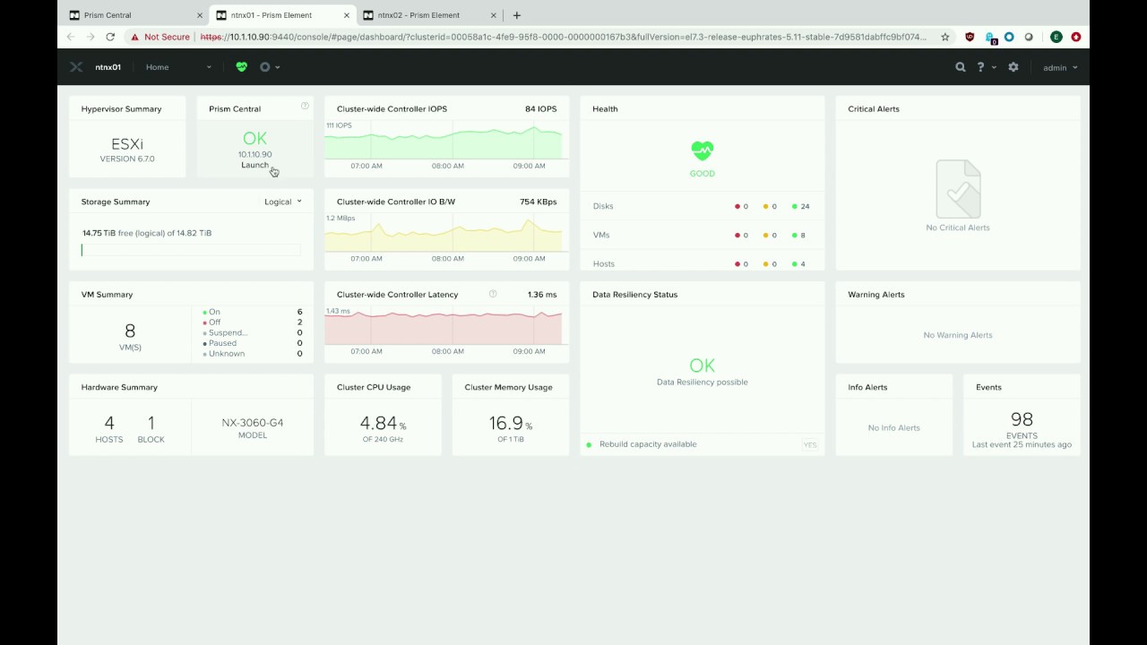Open the Hosts row in Health widget

pos(703,263)
